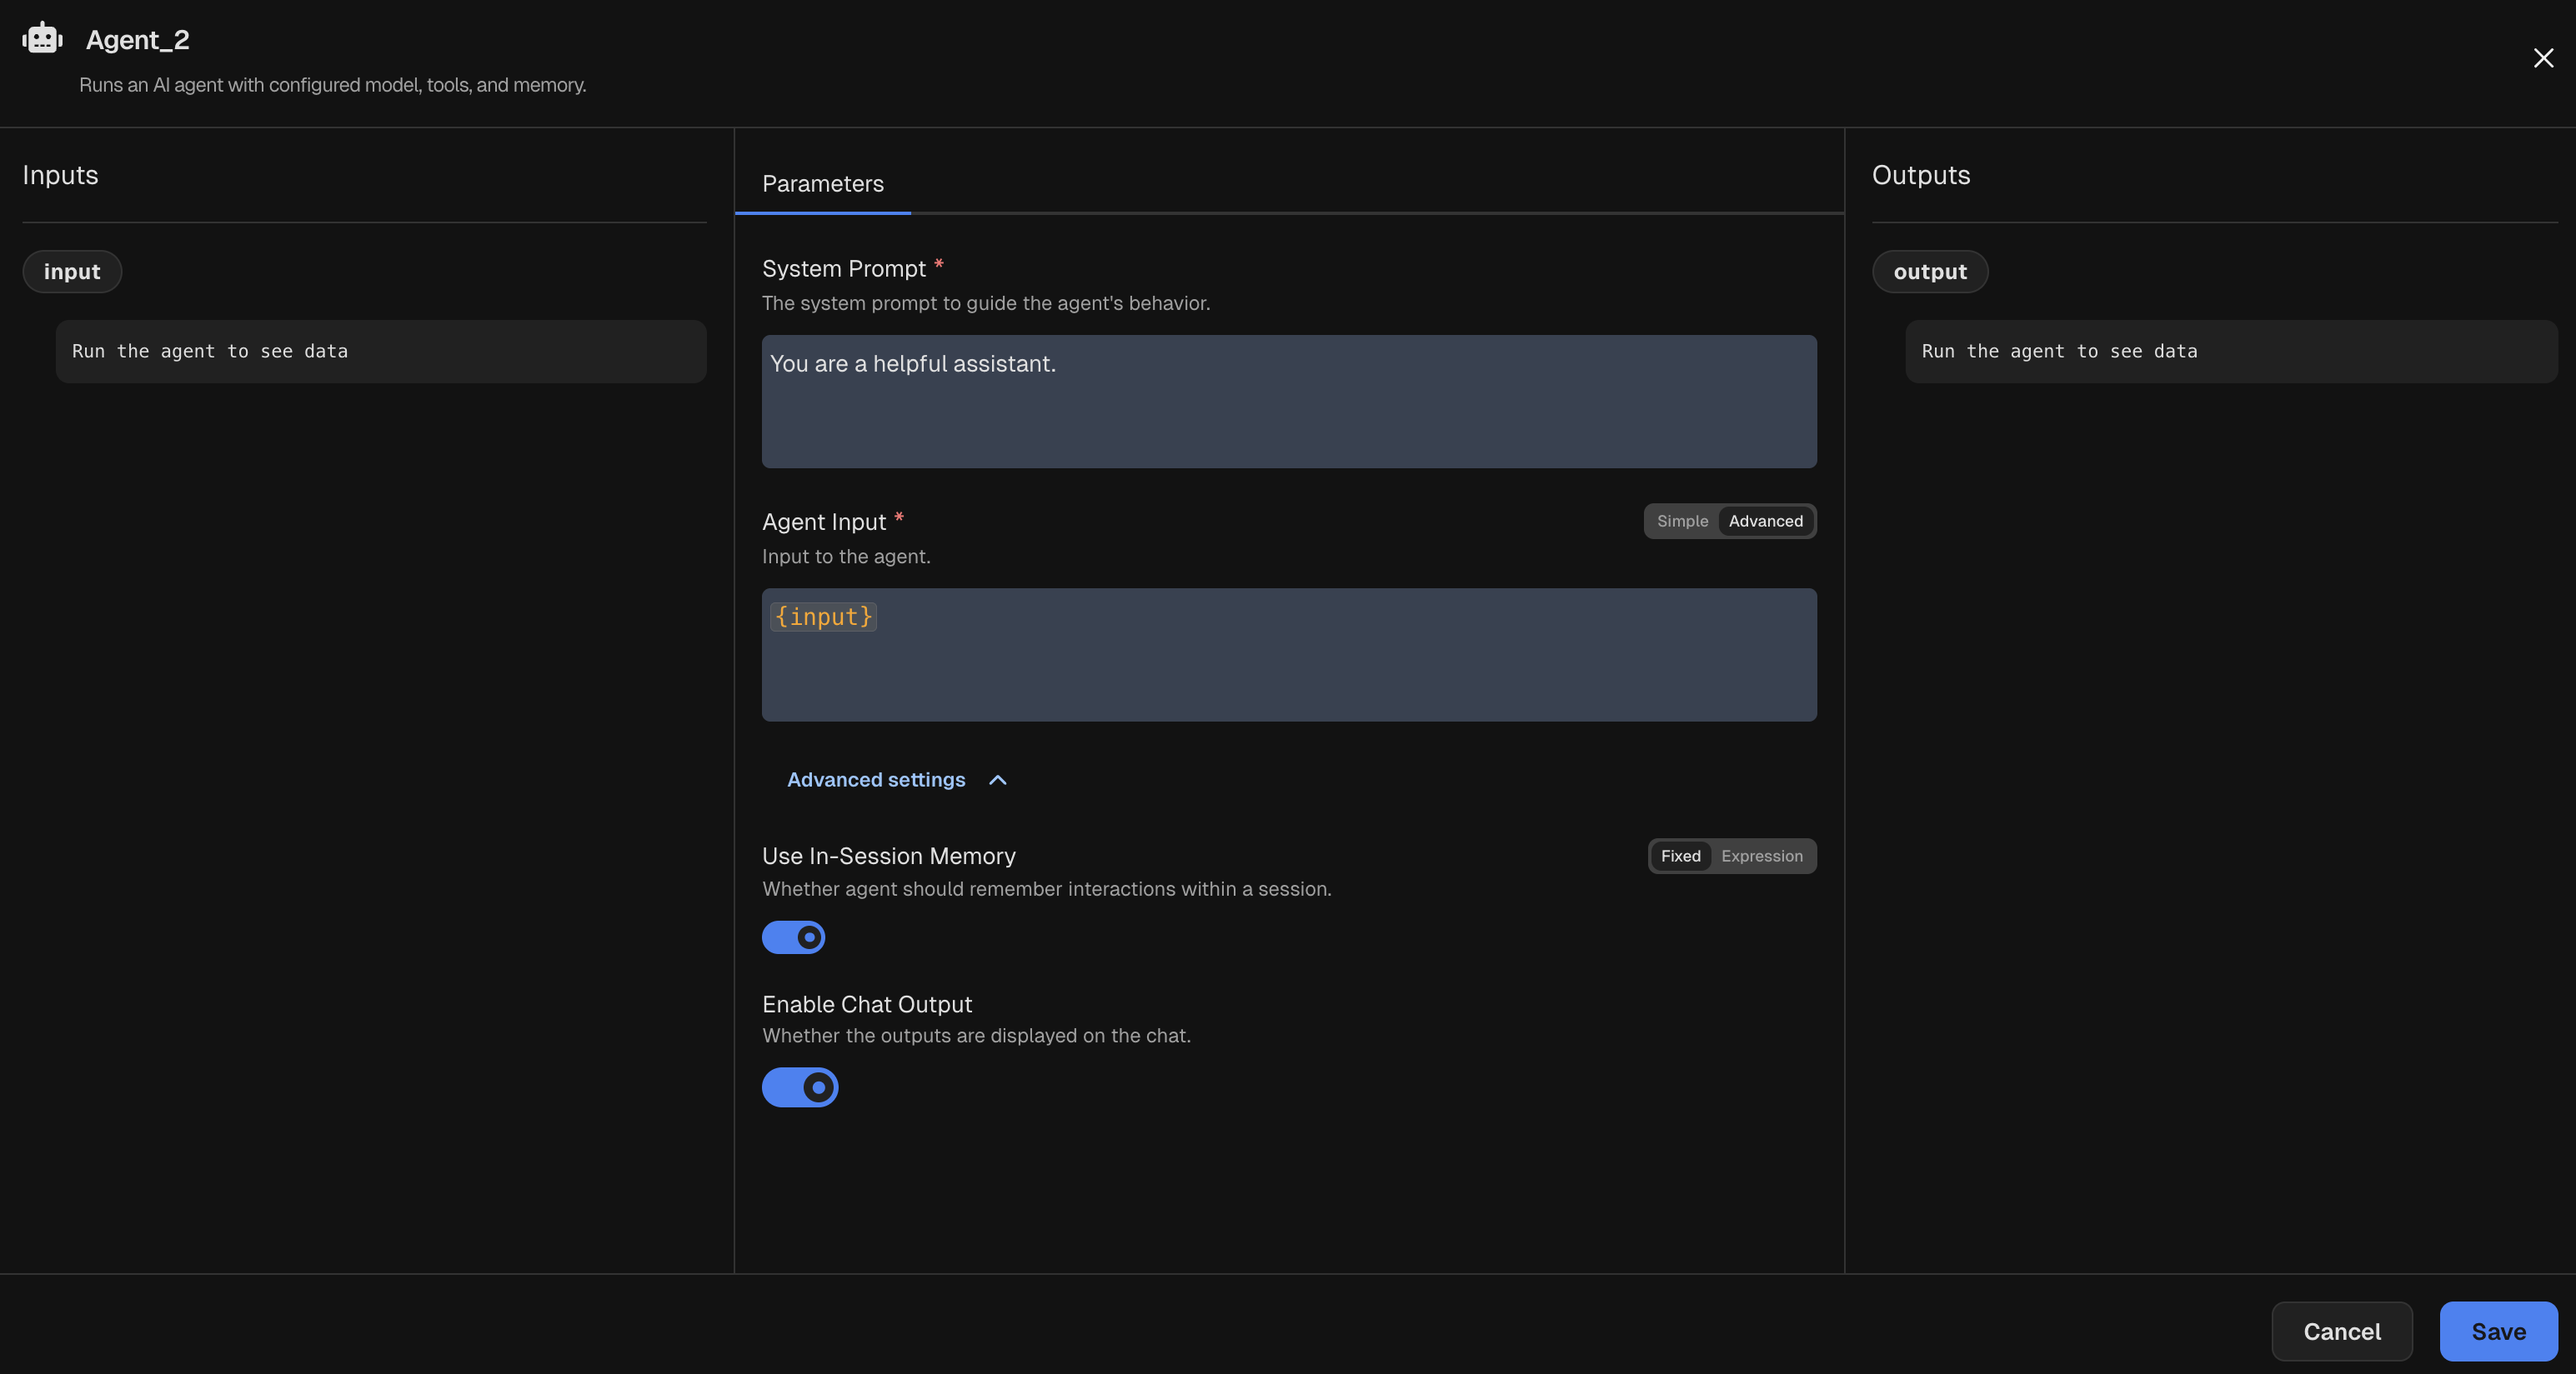The height and width of the screenshot is (1374, 2576).
Task: Close the Agent_2 configuration panel
Action: point(2543,57)
